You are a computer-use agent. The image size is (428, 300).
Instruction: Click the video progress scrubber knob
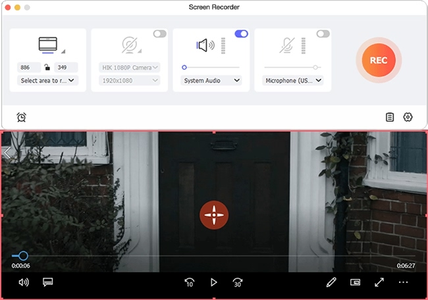(23, 256)
